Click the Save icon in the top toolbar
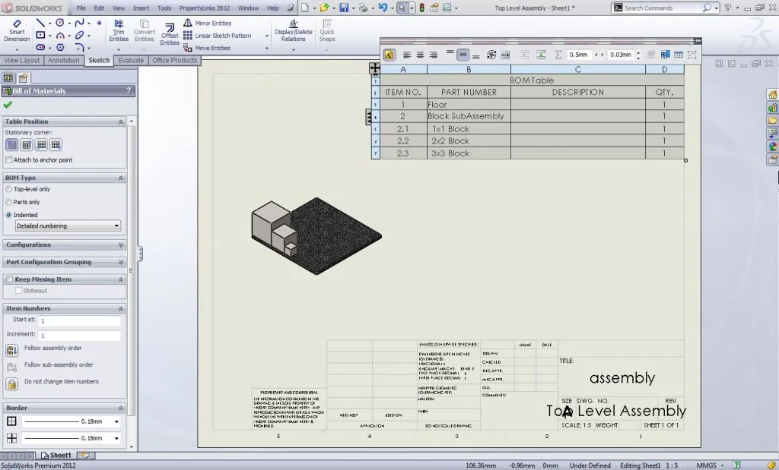 tap(344, 8)
